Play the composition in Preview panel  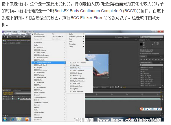(147, 59)
